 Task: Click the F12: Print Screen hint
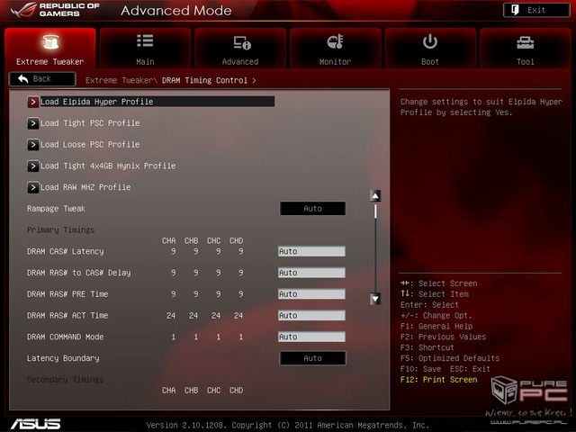(x=439, y=380)
